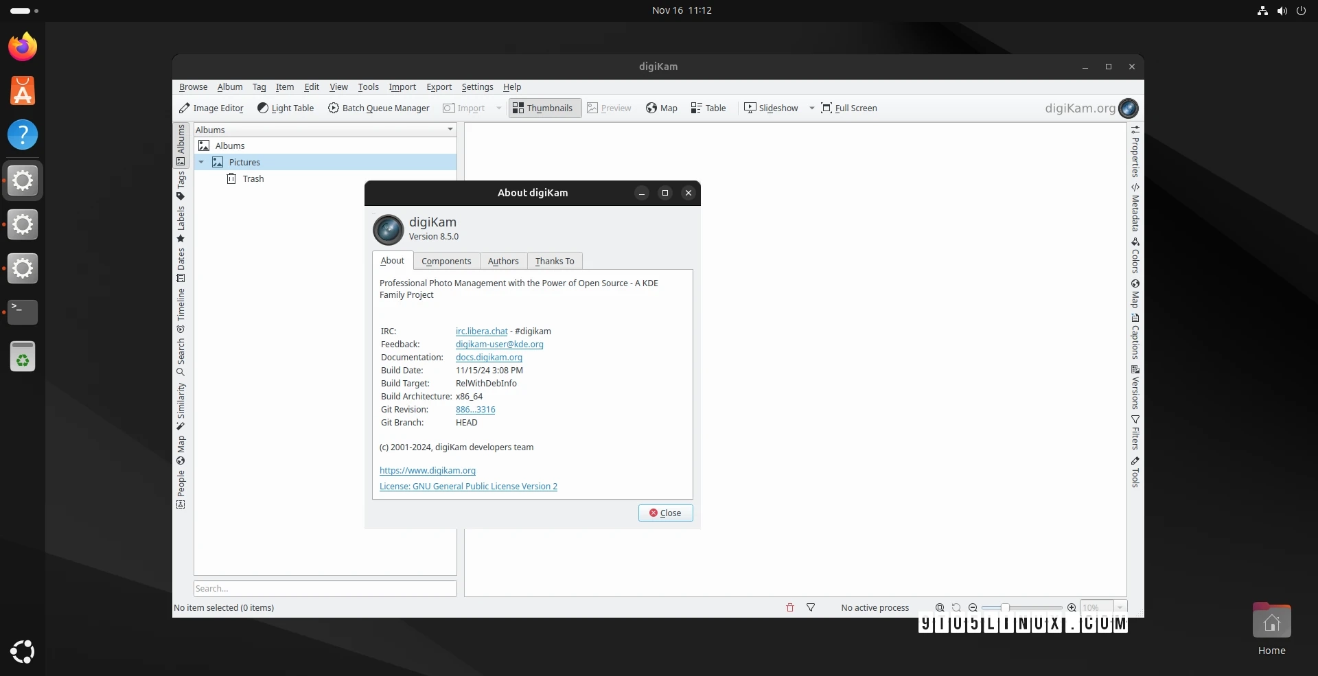Select the Trash item in album tree
The image size is (1318, 676).
253,178
